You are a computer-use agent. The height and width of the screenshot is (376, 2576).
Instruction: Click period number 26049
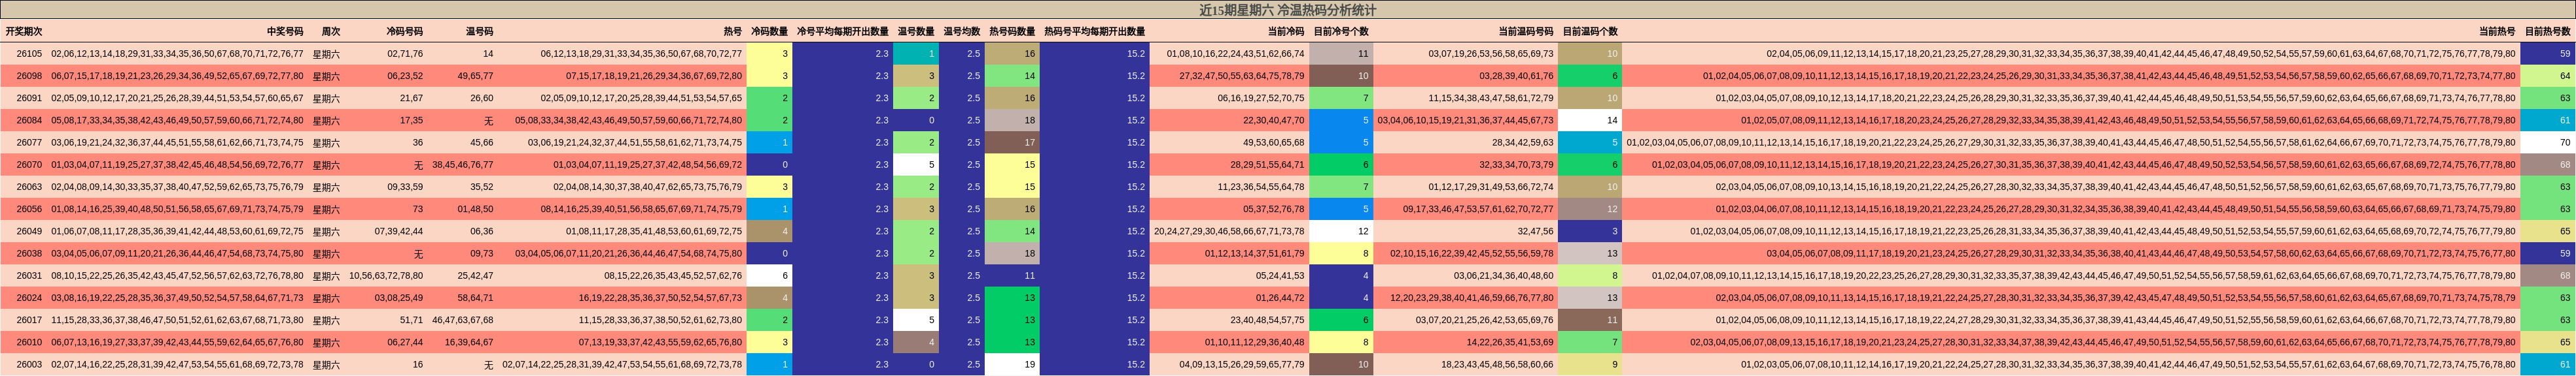click(x=29, y=231)
